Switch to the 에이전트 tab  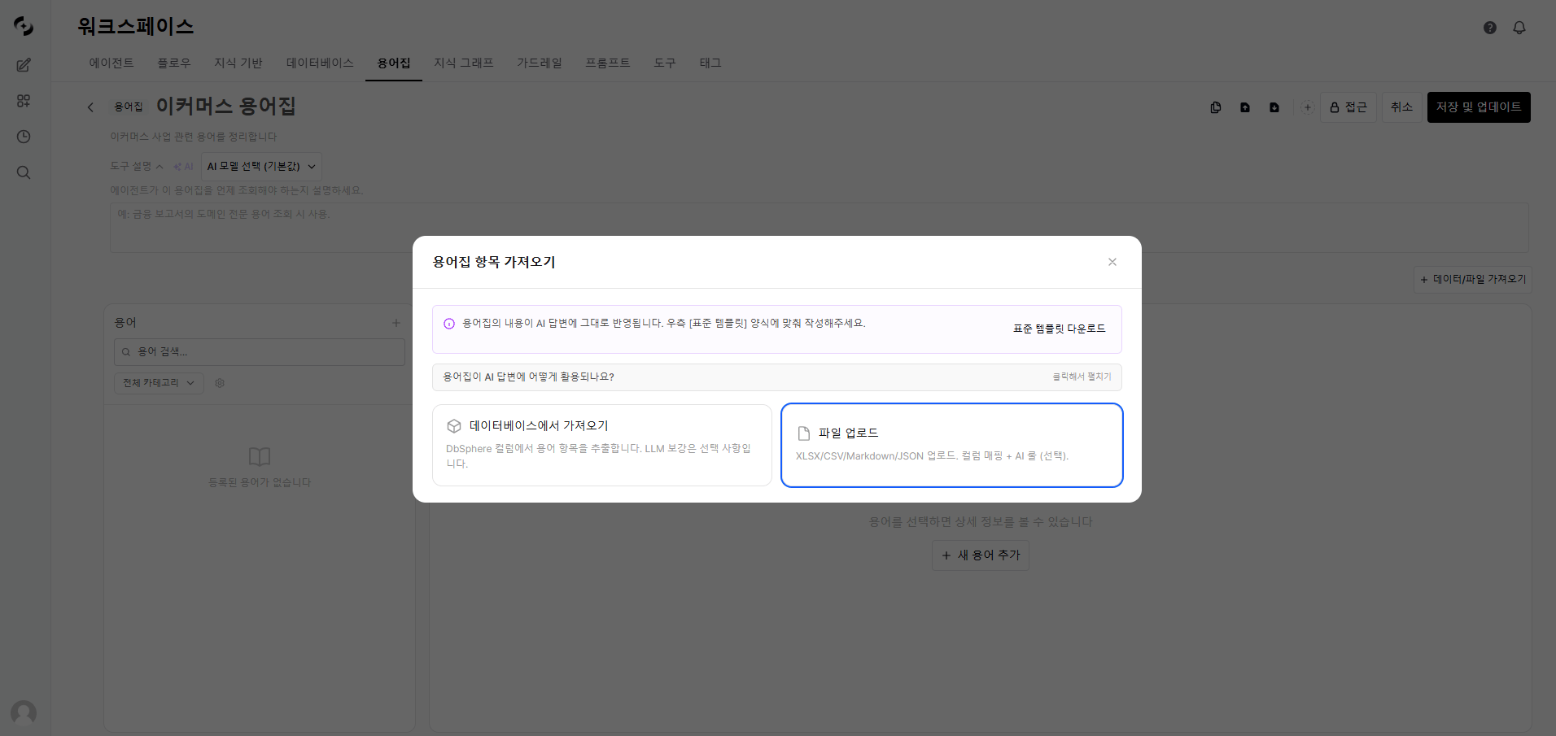coord(111,63)
